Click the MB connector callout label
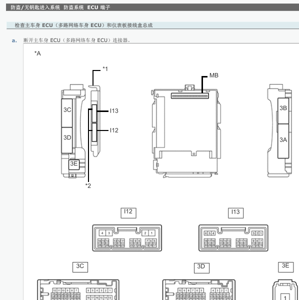This screenshot has height=300, width=299. [214, 75]
